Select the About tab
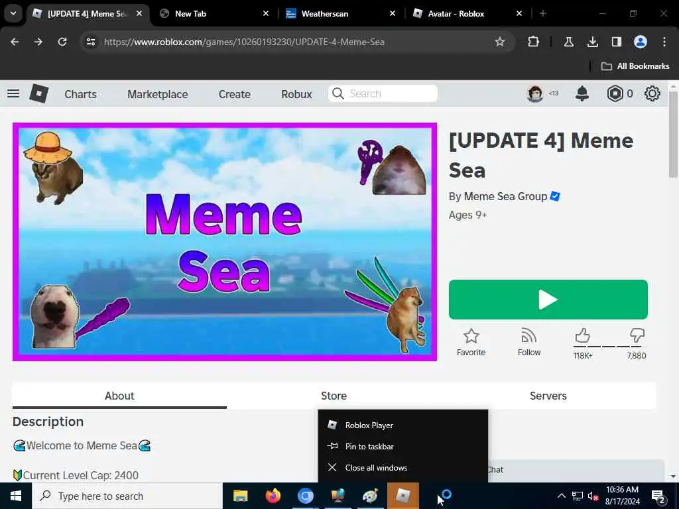 tap(119, 396)
